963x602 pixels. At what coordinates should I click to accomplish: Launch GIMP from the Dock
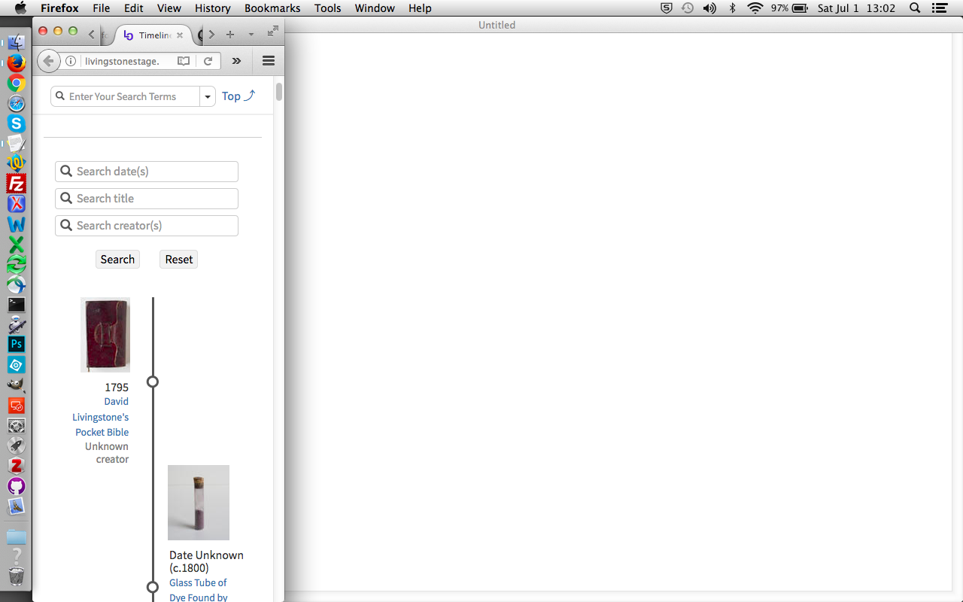(x=17, y=385)
